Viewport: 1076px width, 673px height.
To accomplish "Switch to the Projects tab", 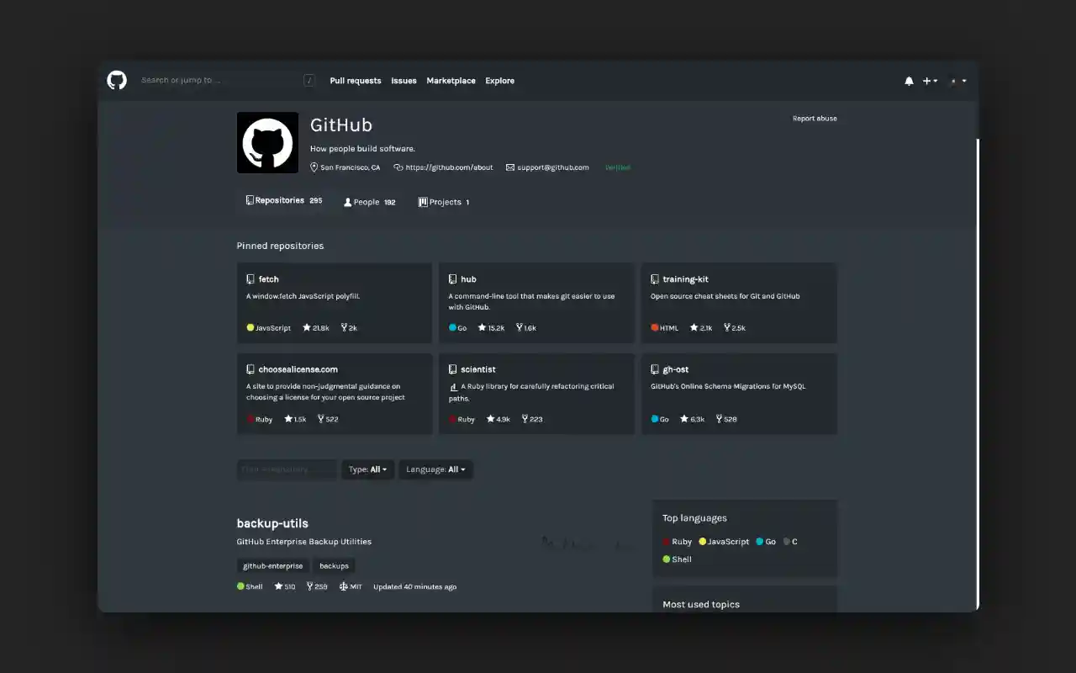I will point(444,202).
